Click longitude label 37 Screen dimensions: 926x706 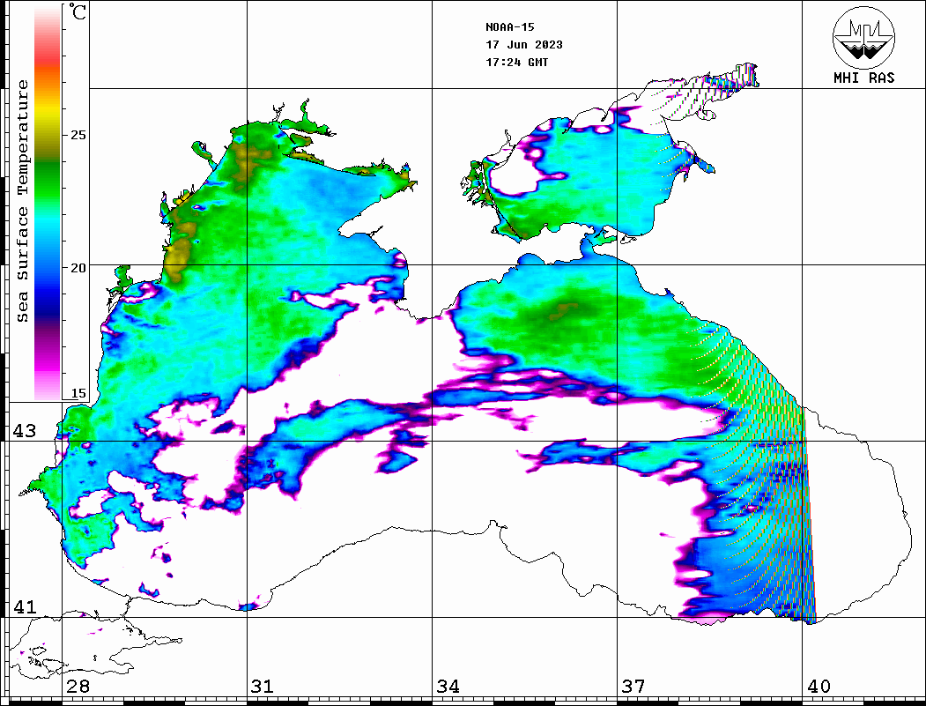[633, 687]
